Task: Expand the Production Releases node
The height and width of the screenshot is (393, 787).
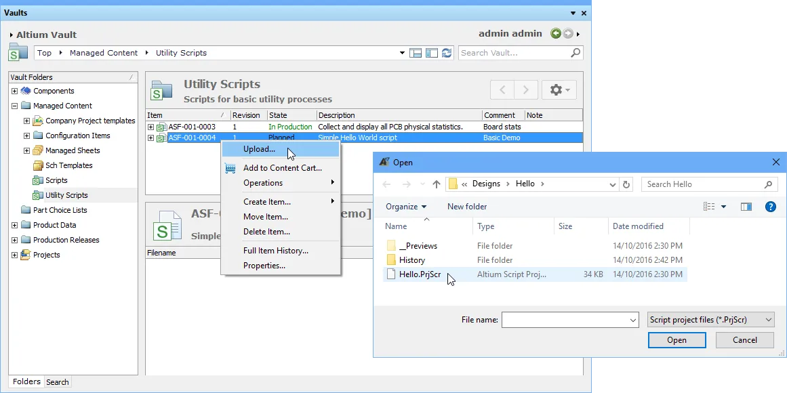Action: coord(14,241)
